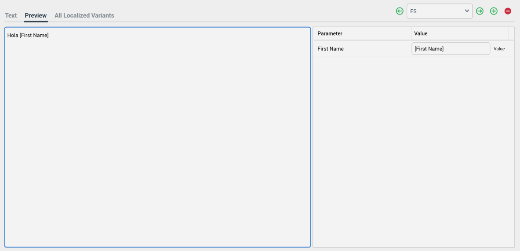Image resolution: width=520 pixels, height=251 pixels.
Task: Add a new localized variant with the plus icon
Action: [x=494, y=11]
